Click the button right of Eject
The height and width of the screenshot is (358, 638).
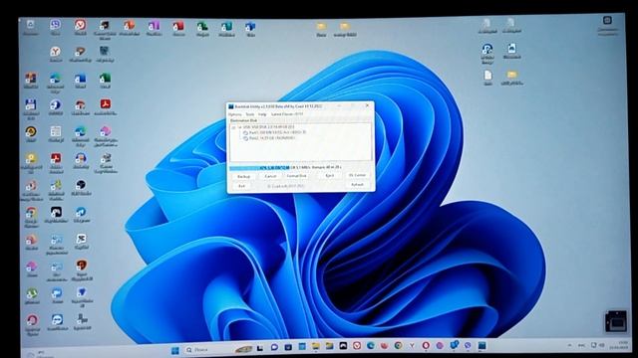pos(357,175)
